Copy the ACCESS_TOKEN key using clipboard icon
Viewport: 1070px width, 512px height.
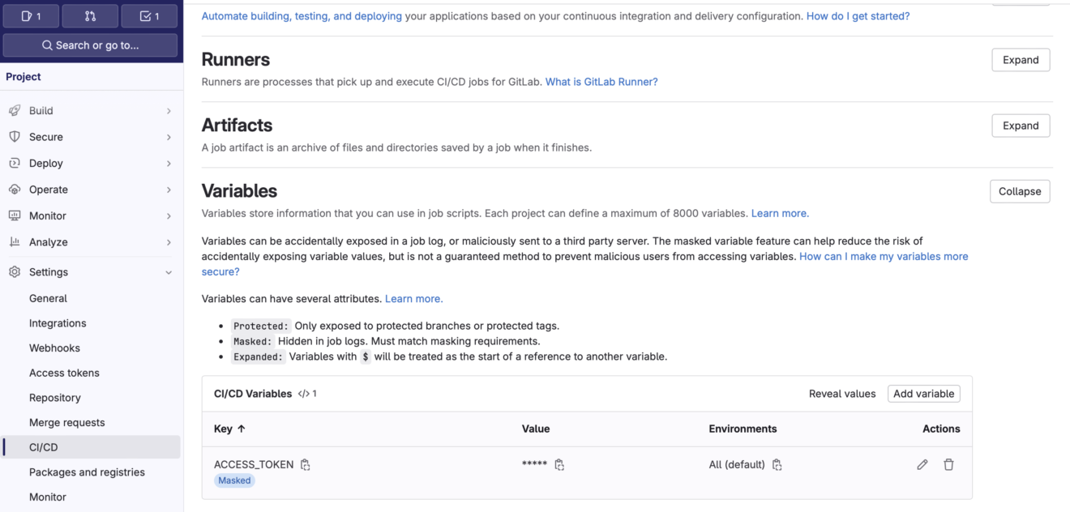[306, 464]
